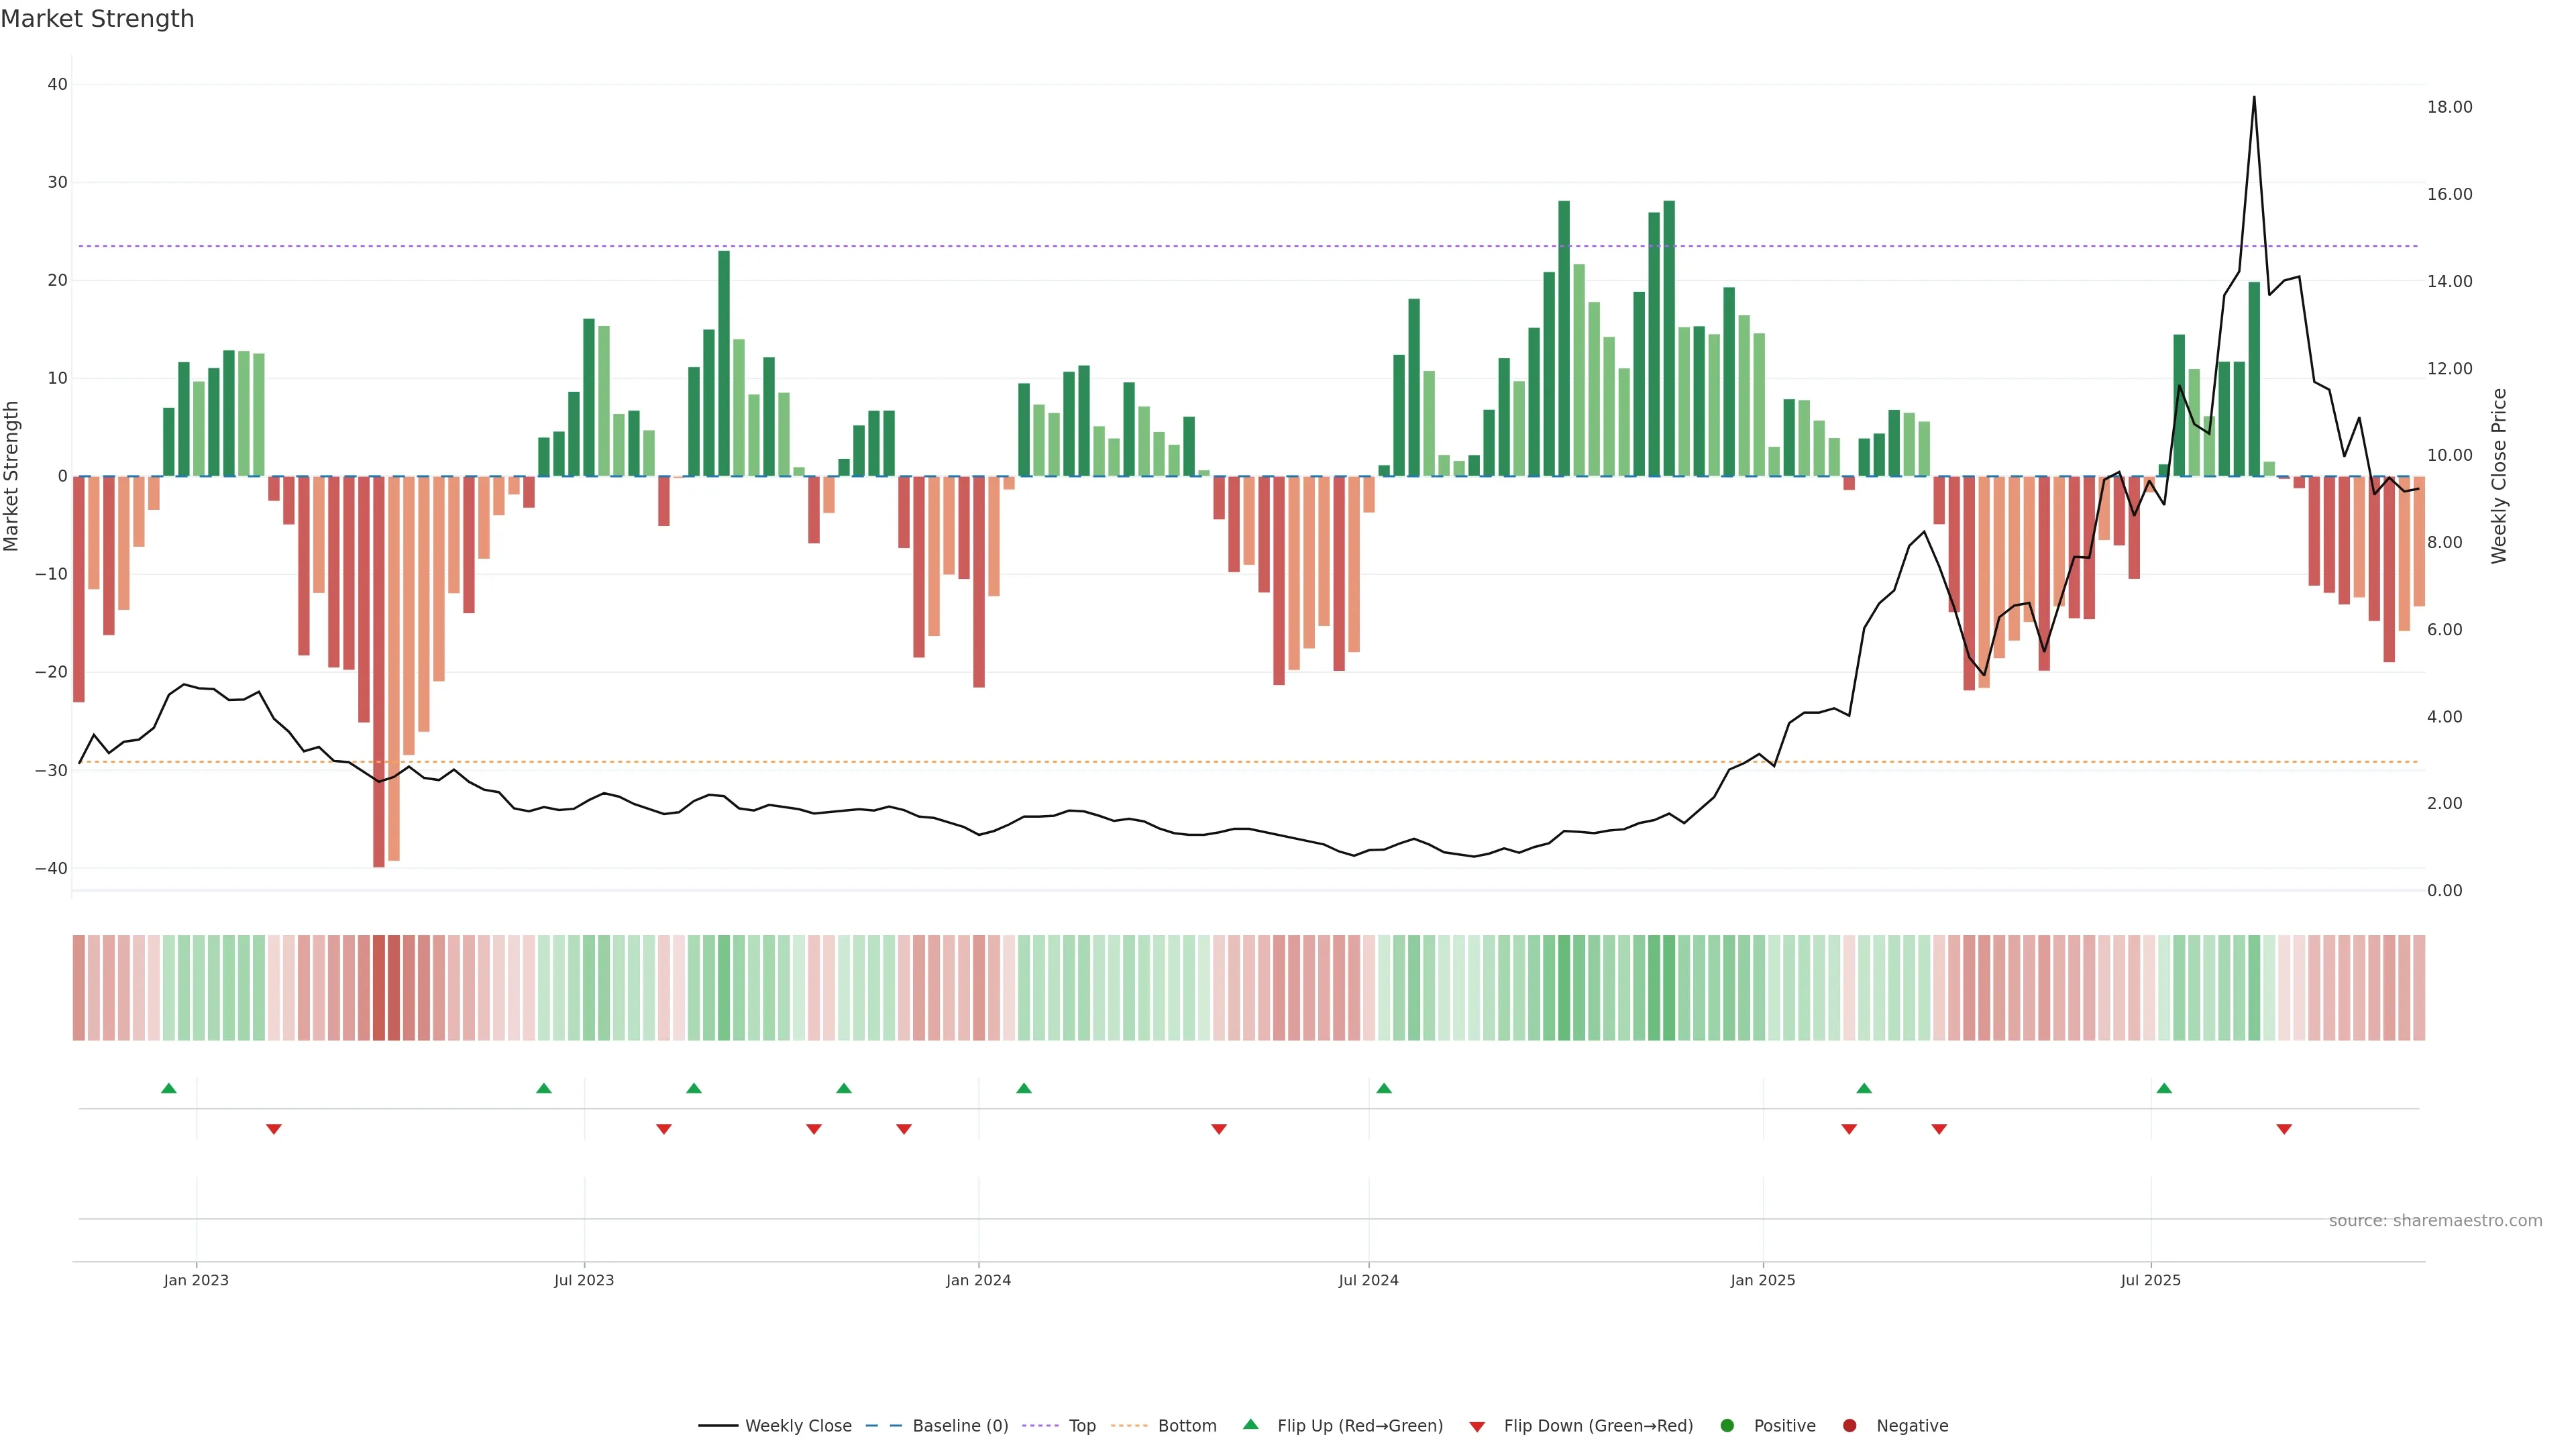
Task: Click the Negative red circle legend icon
Action: [x=1849, y=1426]
